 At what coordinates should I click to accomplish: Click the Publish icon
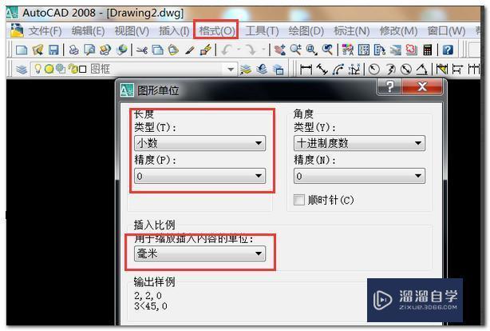105,50
